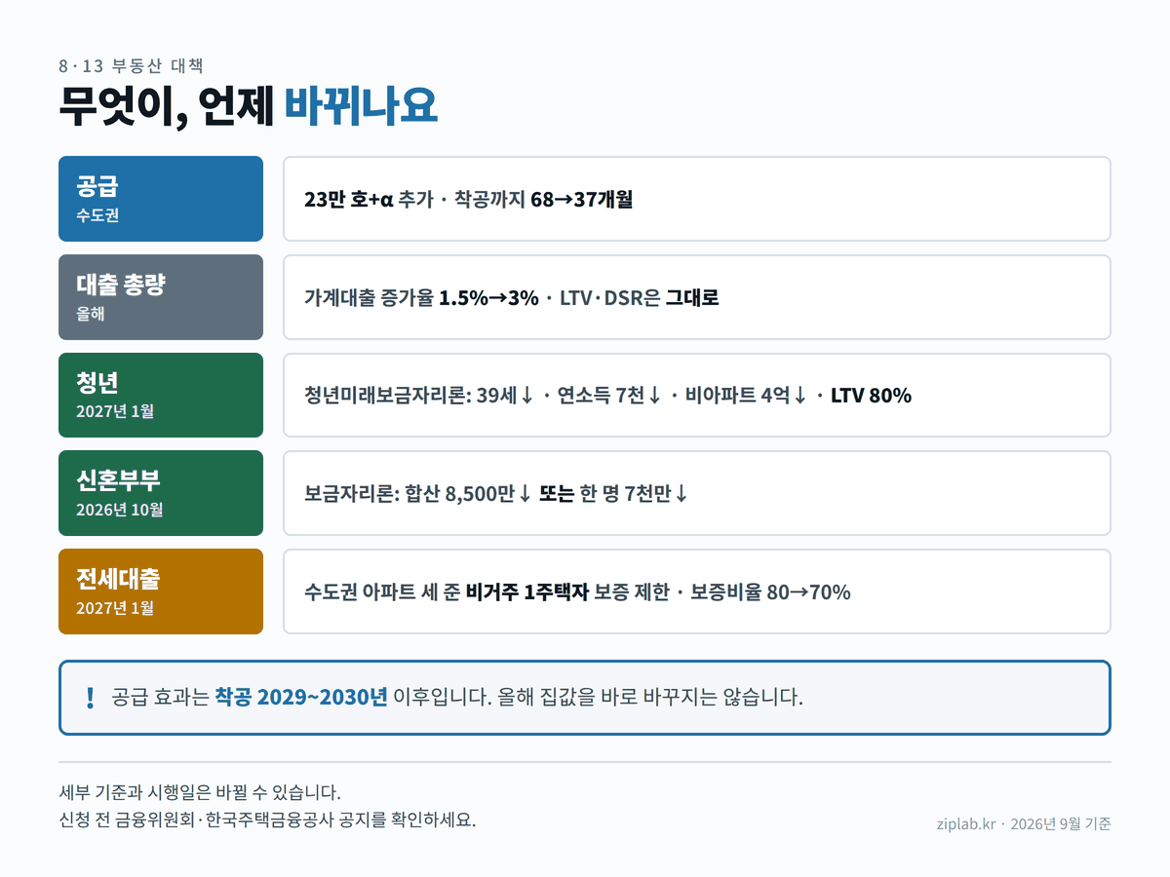1170x877 pixels.
Task: Click the 청년 2027년 1월 category card
Action: coord(161,396)
